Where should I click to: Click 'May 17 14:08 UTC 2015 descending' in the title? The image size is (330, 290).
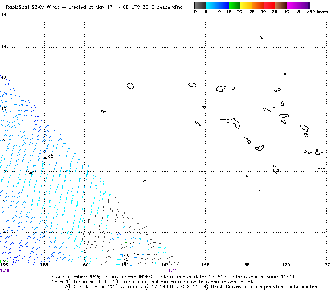click(x=139, y=8)
